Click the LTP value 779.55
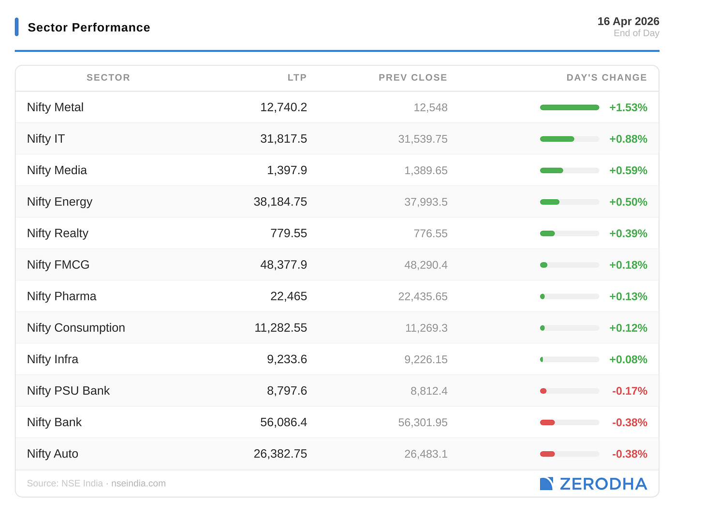Image resolution: width=704 pixels, height=516 pixels. 289,233
